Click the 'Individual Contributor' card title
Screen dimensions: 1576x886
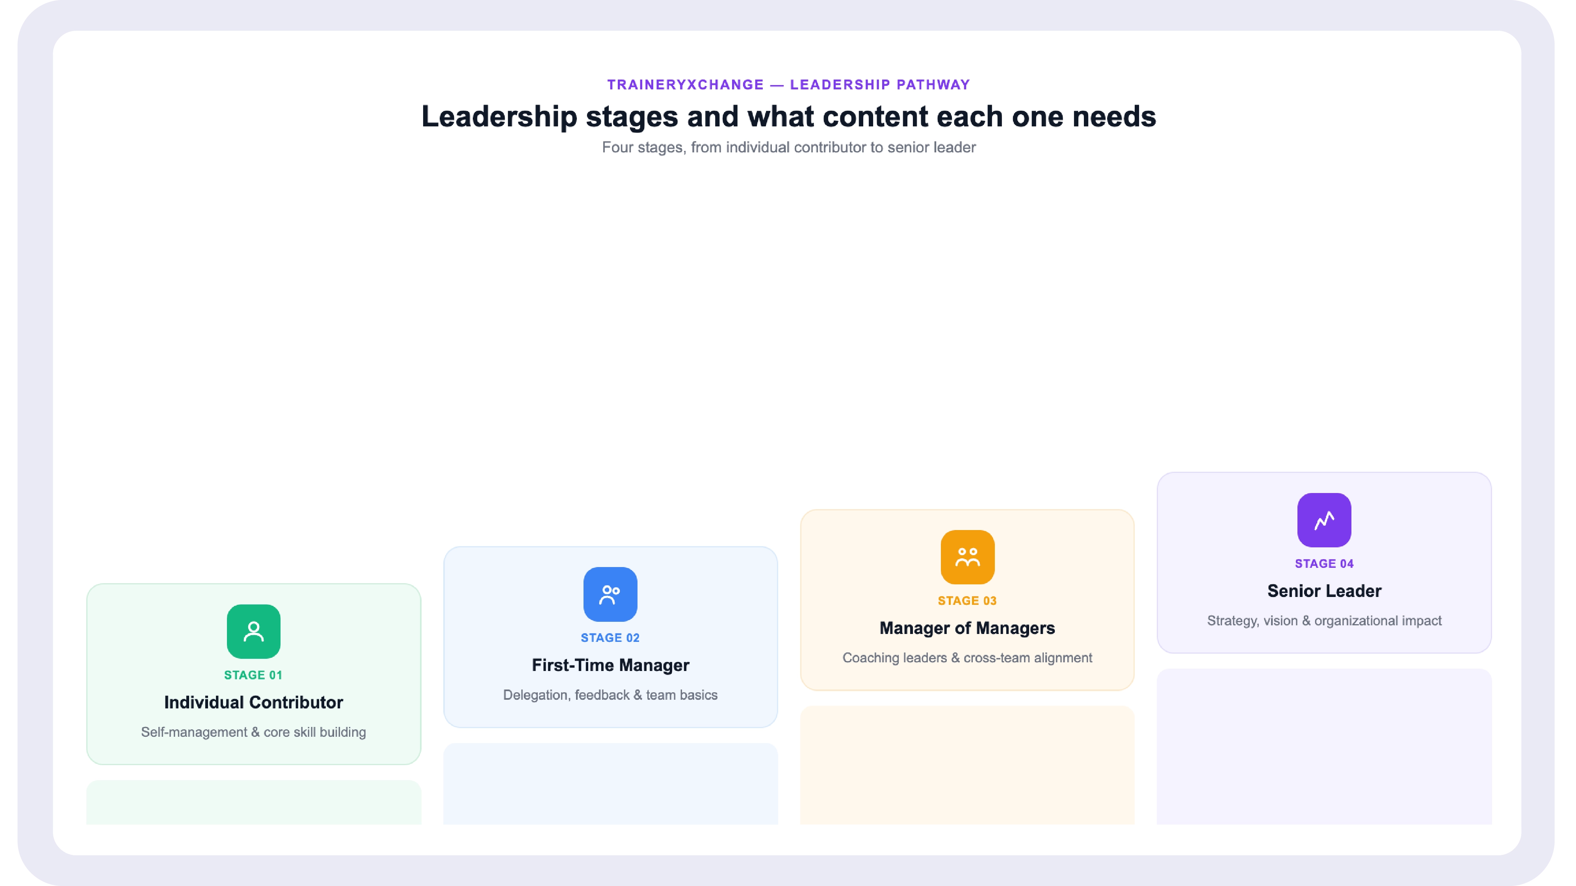253,702
